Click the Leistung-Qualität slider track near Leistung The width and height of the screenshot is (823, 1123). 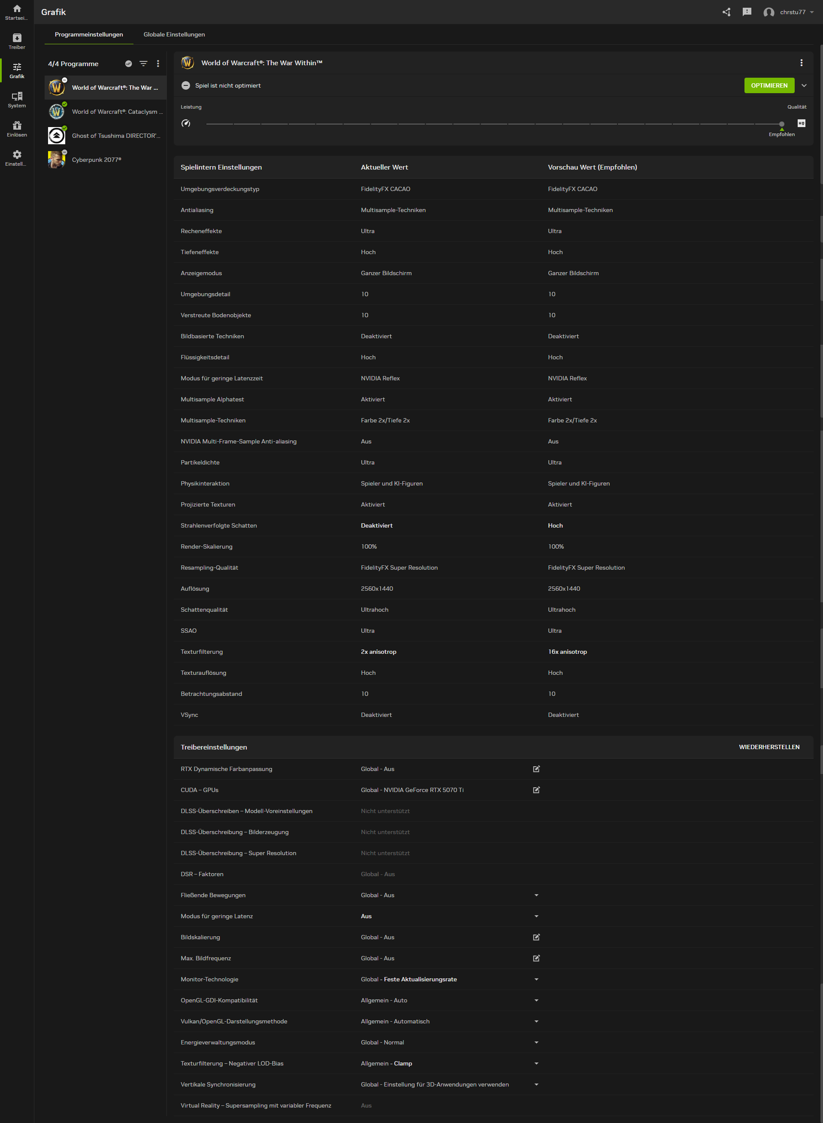(219, 124)
